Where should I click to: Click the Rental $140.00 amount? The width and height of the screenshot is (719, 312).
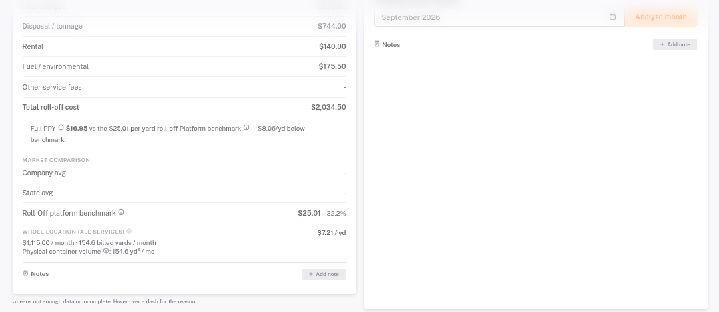[332, 46]
